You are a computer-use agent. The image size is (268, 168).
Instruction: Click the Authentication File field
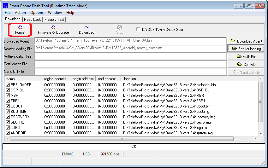click(x=130, y=56)
